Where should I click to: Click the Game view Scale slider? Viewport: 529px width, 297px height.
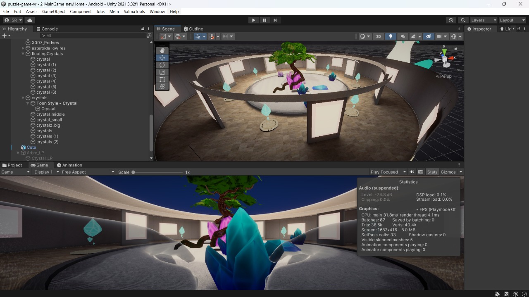[158, 172]
